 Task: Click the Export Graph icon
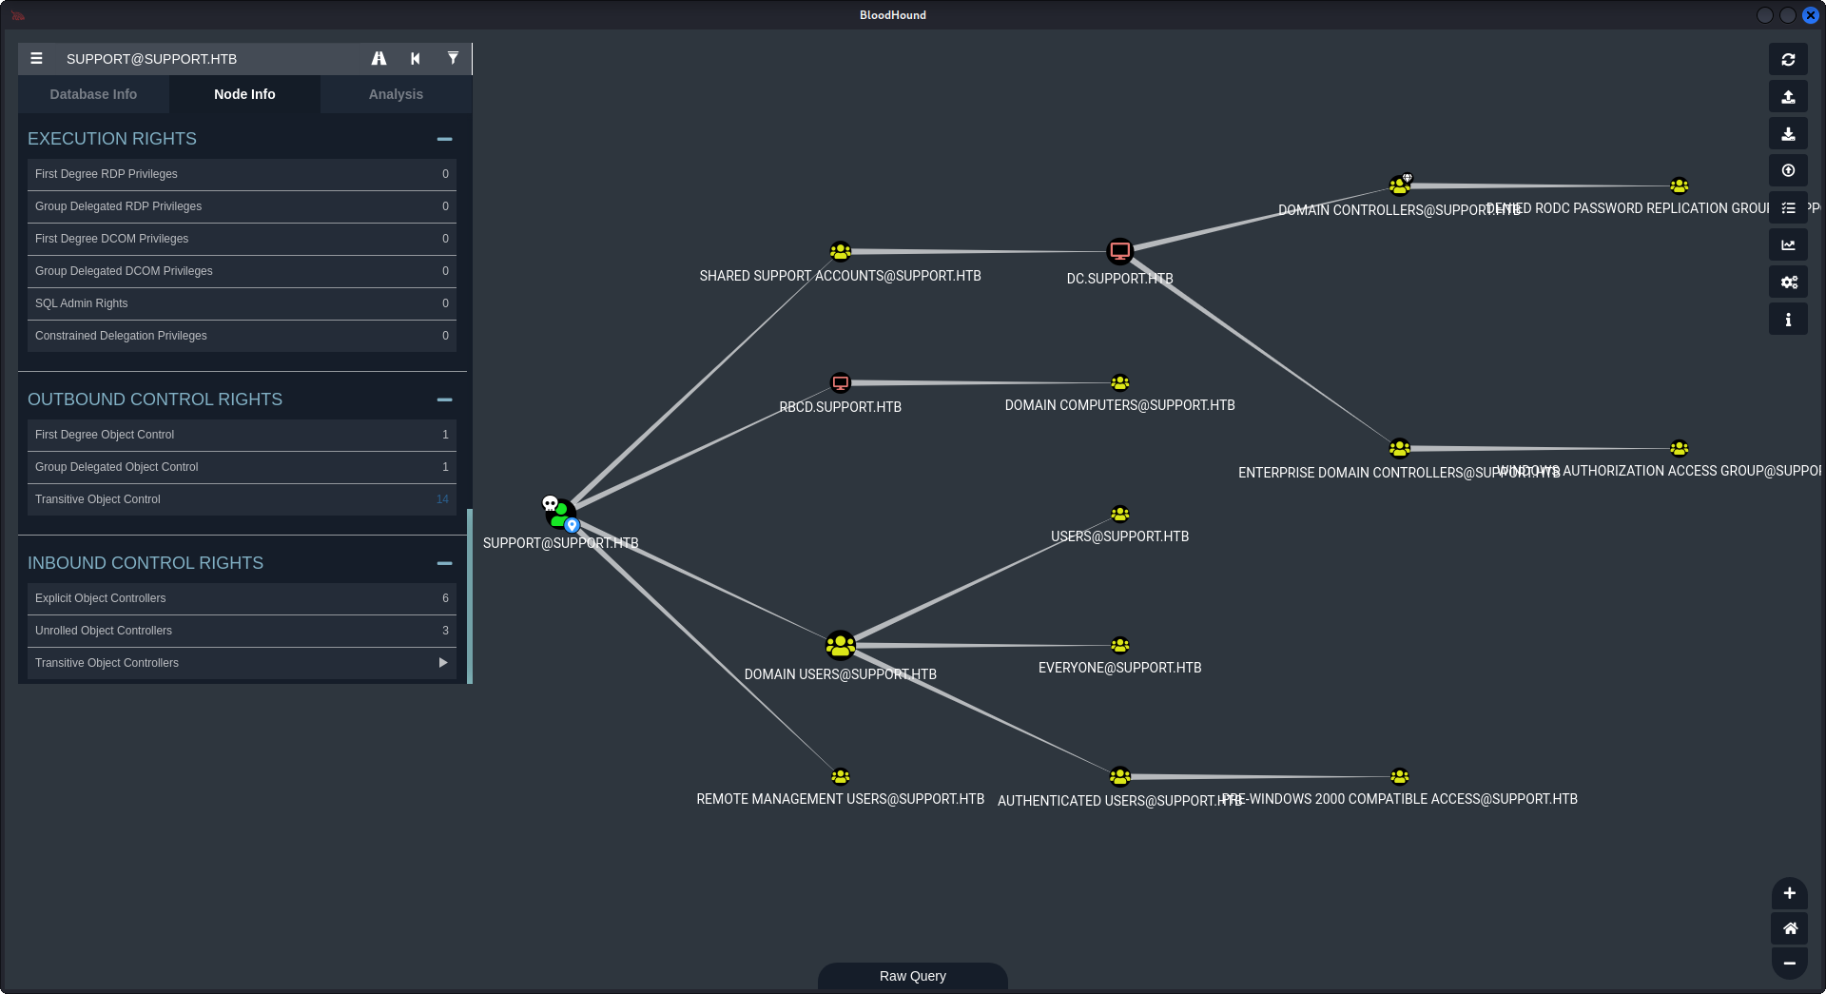click(x=1788, y=96)
